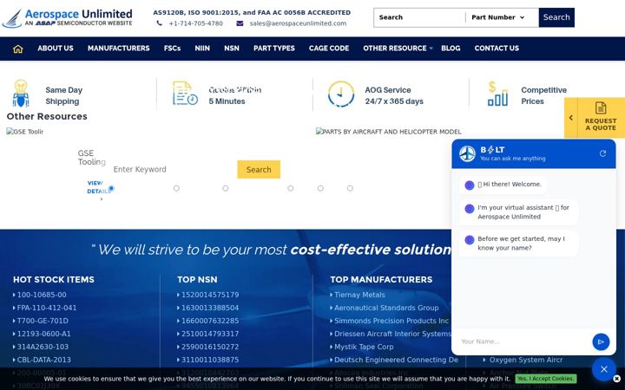The width and height of the screenshot is (625, 390).
Task: Click the +1-714-705-4780 phone link
Action: [x=195, y=23]
